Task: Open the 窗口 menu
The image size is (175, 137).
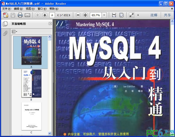Action: pyautogui.click(x=42, y=9)
